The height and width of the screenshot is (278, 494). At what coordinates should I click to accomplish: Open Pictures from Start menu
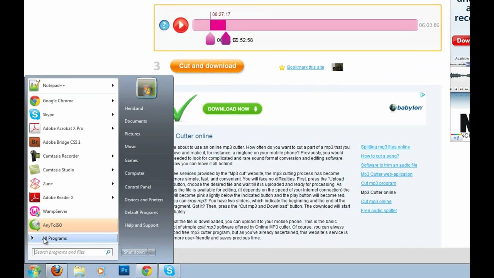(132, 134)
